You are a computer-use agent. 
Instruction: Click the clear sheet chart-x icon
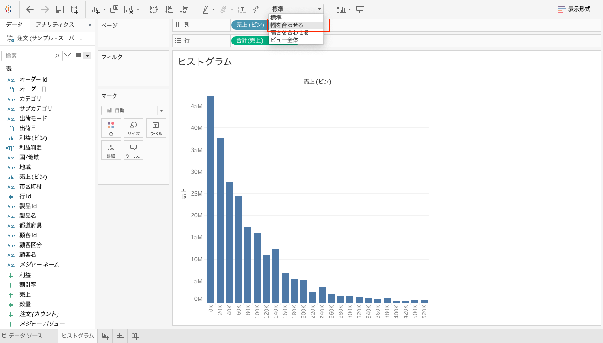pos(128,9)
